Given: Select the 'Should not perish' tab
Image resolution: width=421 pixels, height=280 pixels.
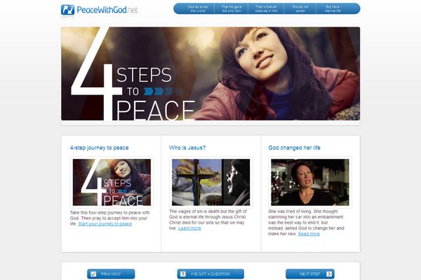Looking at the screenshot, I should click(300, 9).
